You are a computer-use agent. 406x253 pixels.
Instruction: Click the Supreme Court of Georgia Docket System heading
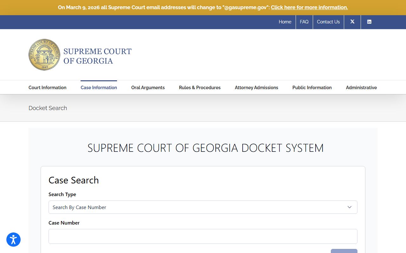click(x=206, y=148)
